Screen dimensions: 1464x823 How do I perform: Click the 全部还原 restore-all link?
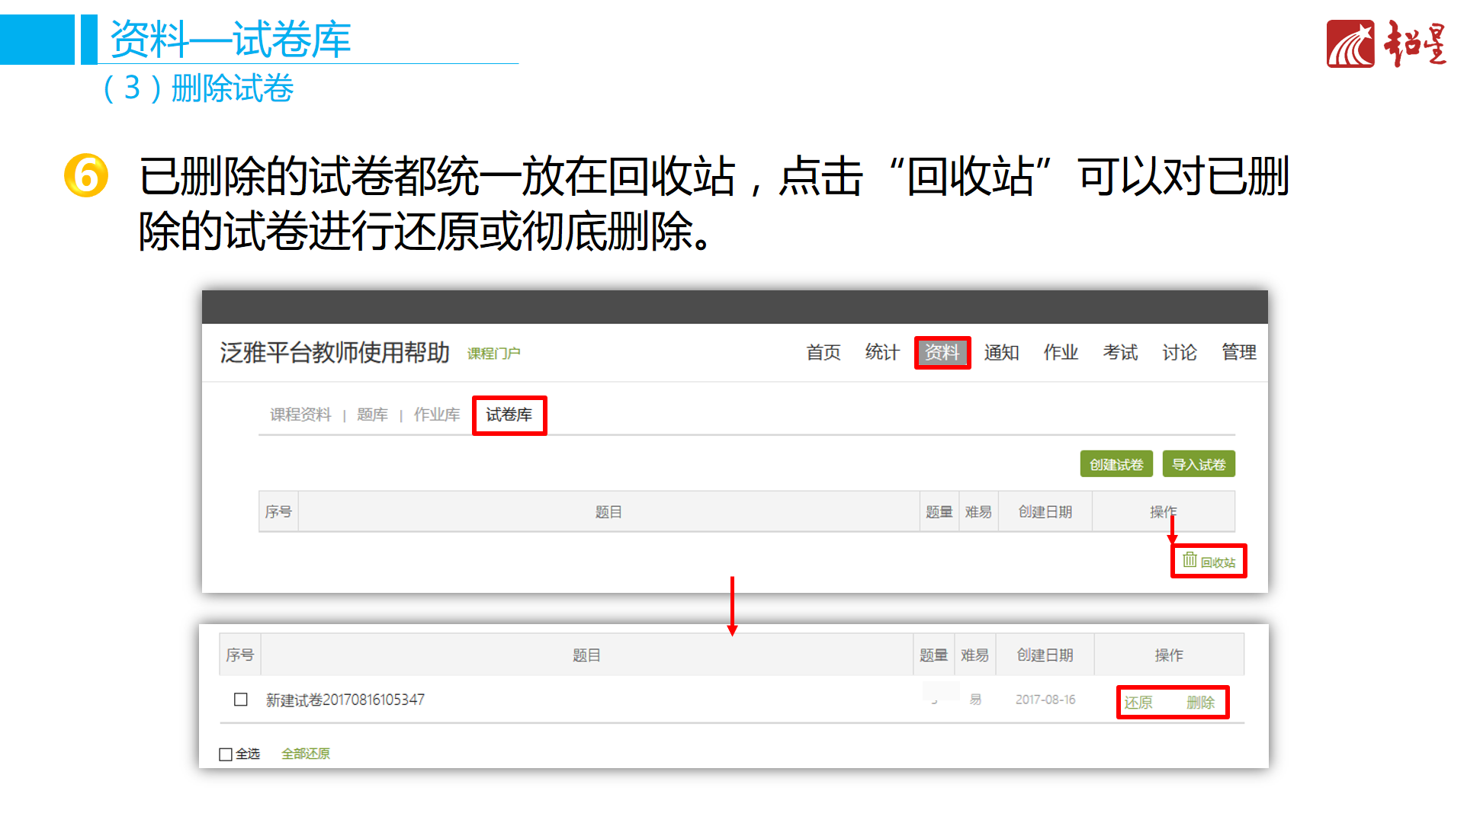306,754
